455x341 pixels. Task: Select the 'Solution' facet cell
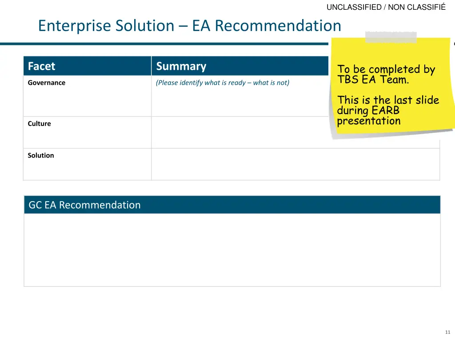coord(87,164)
